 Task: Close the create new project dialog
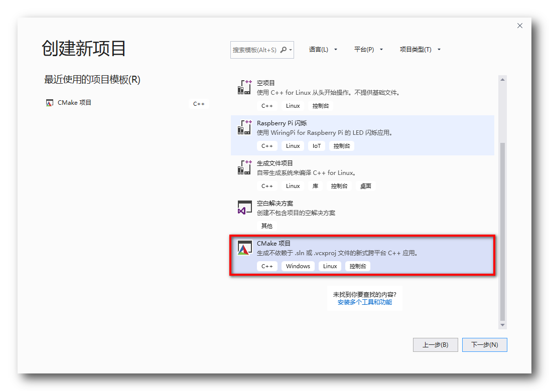pos(520,26)
